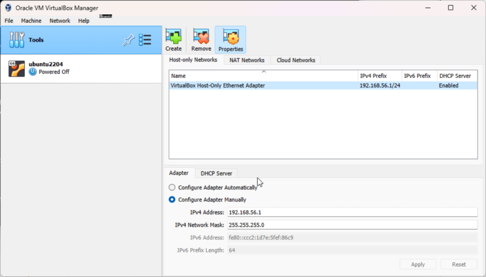The image size is (486, 277).
Task: Click the VirtualBox cube icon in the title bar
Action: [x=8, y=8]
